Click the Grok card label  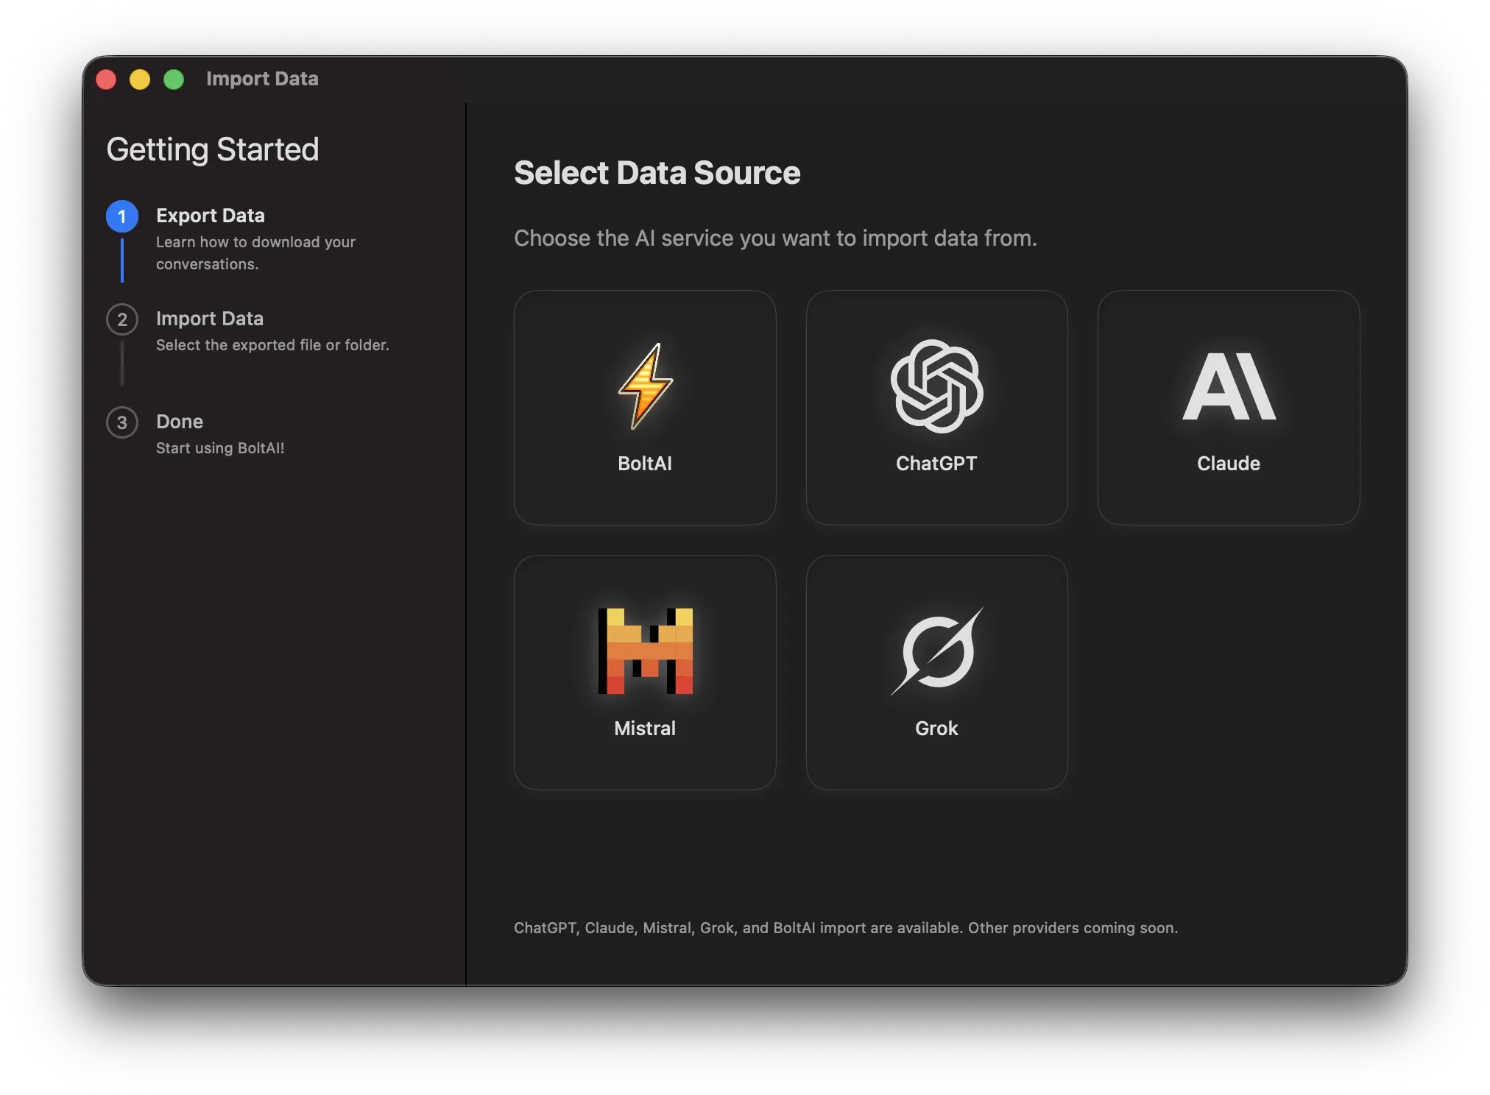coord(936,728)
